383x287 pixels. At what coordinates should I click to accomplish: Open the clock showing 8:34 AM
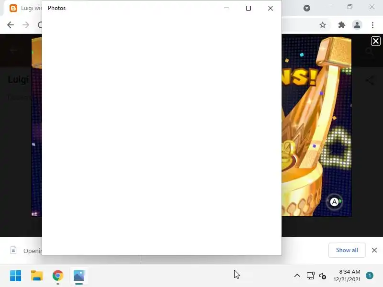pyautogui.click(x=347, y=276)
